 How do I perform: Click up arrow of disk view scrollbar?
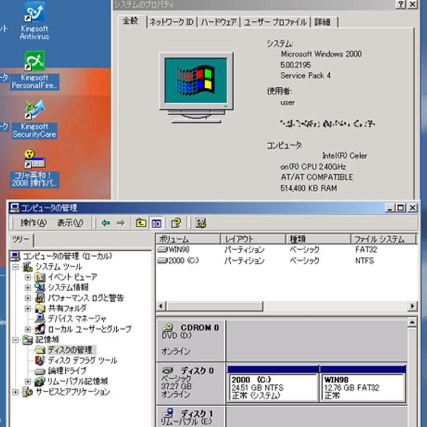412,323
